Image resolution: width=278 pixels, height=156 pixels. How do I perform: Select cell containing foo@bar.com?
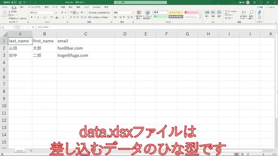(x=86, y=48)
